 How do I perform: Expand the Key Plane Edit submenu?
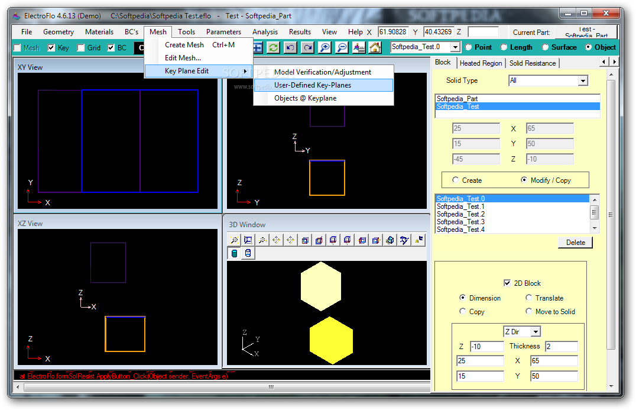199,71
